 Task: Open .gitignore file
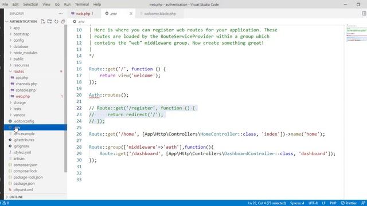point(21,146)
